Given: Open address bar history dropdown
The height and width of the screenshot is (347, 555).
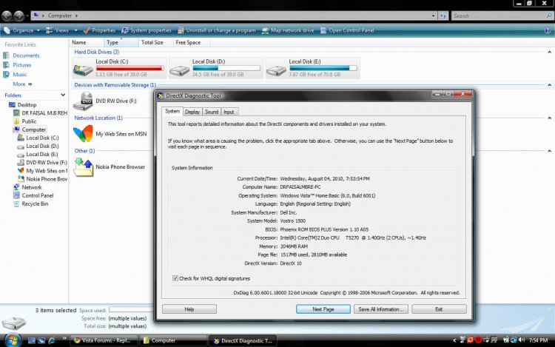Looking at the screenshot, I should pyautogui.click(x=434, y=16).
